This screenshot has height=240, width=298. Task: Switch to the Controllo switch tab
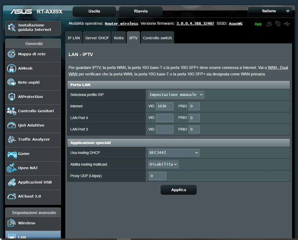(157, 38)
